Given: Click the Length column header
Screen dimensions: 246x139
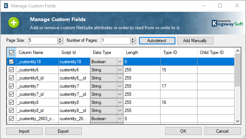Looking at the screenshot, I should 142,52.
